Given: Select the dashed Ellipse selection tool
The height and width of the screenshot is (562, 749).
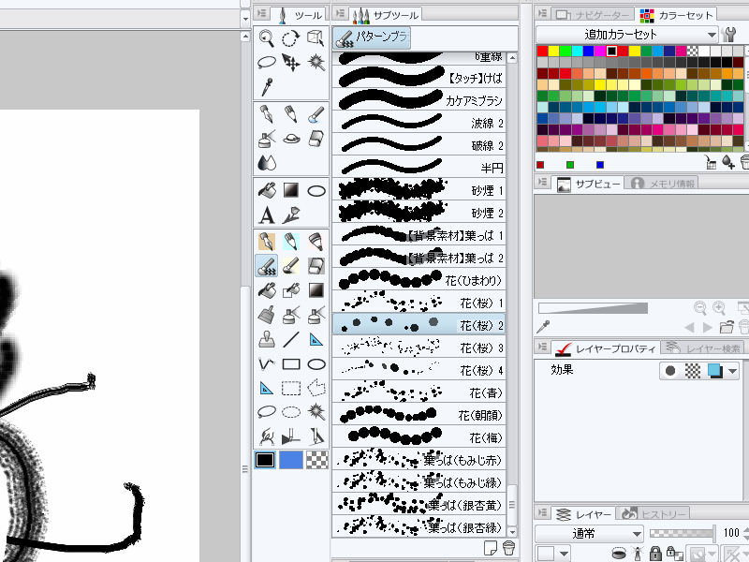Looking at the screenshot, I should [x=291, y=412].
